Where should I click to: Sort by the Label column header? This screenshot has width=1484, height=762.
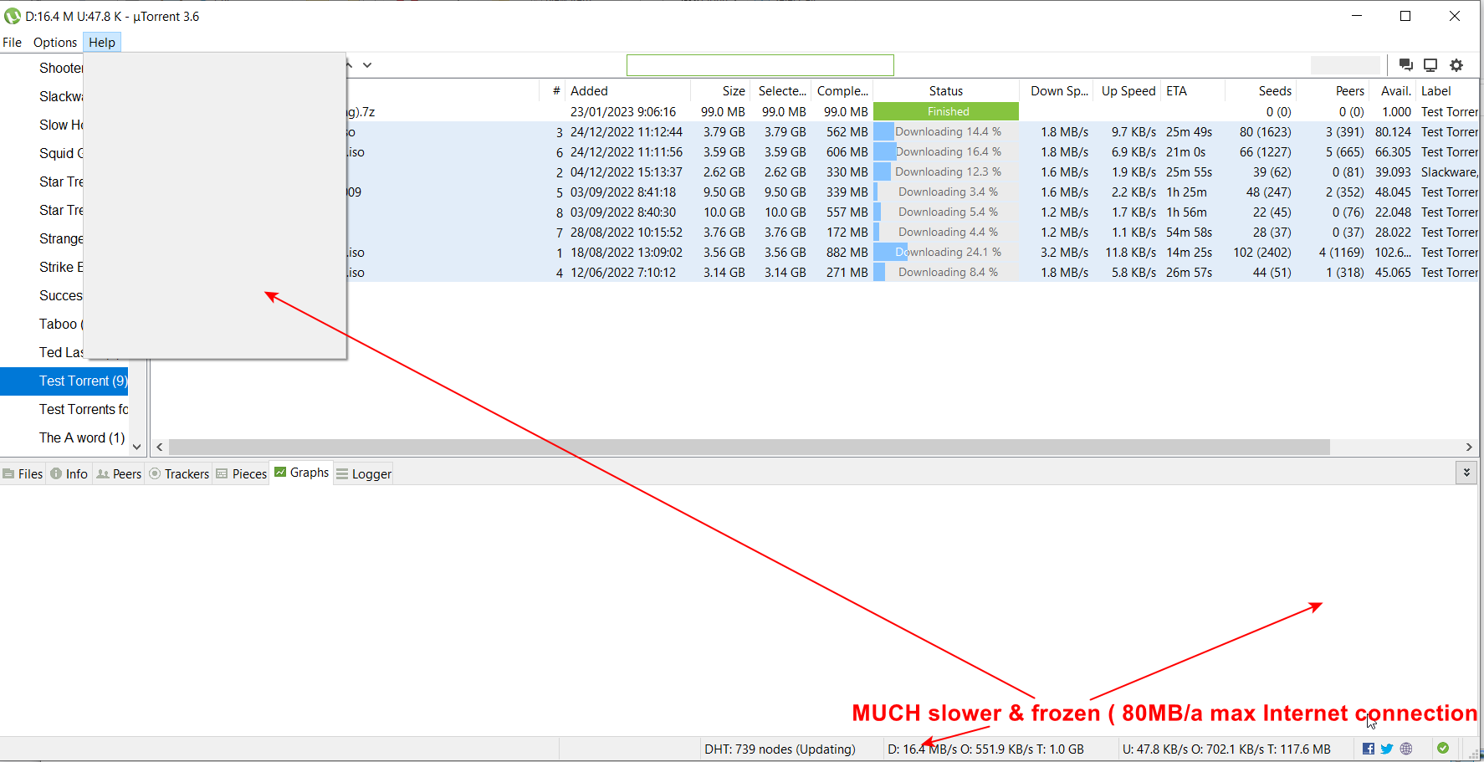click(x=1448, y=91)
